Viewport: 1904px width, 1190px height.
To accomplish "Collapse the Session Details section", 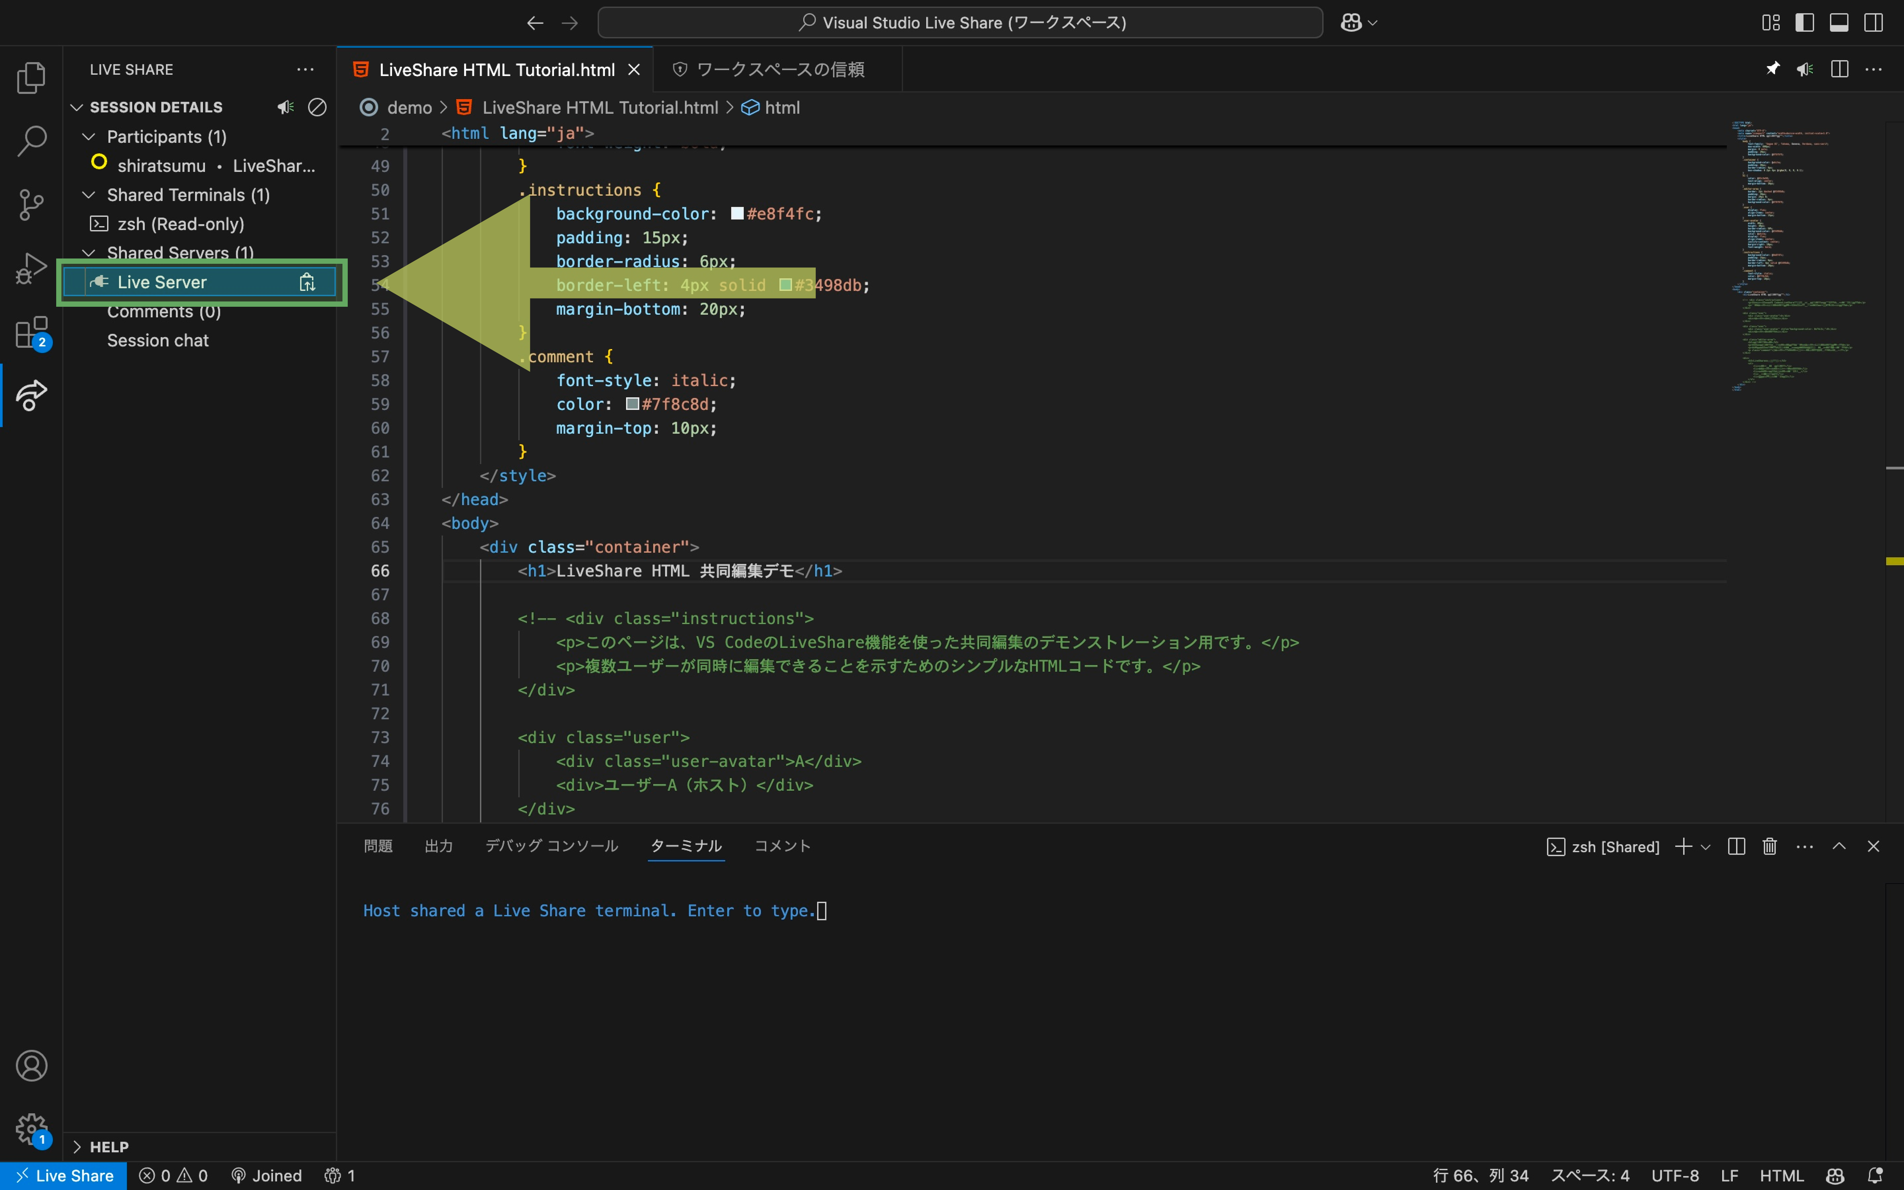I will coord(76,107).
